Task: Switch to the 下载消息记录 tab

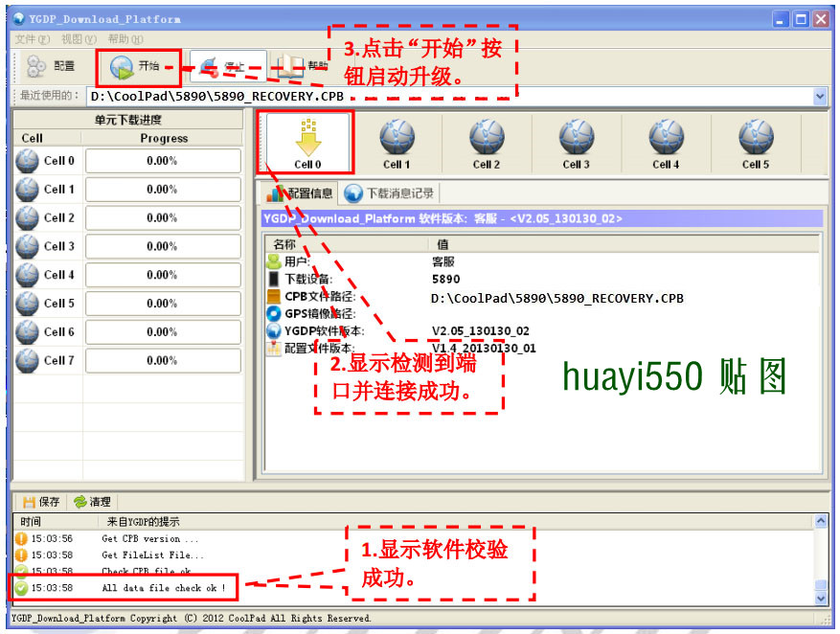Action: [x=390, y=193]
